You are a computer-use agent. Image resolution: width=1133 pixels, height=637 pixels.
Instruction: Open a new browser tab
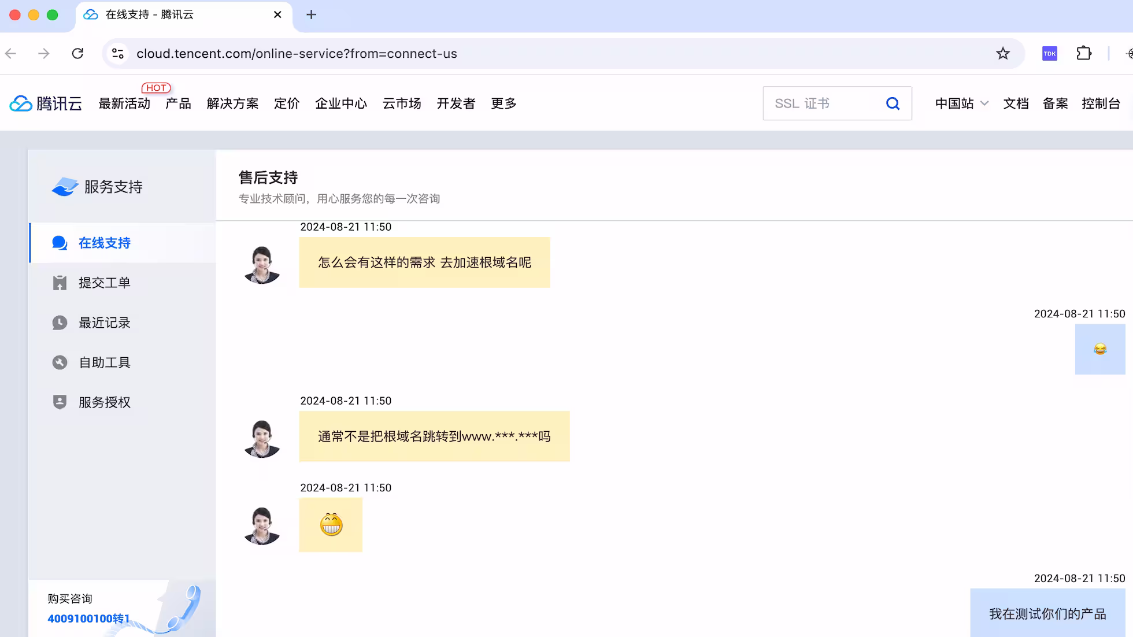click(311, 14)
